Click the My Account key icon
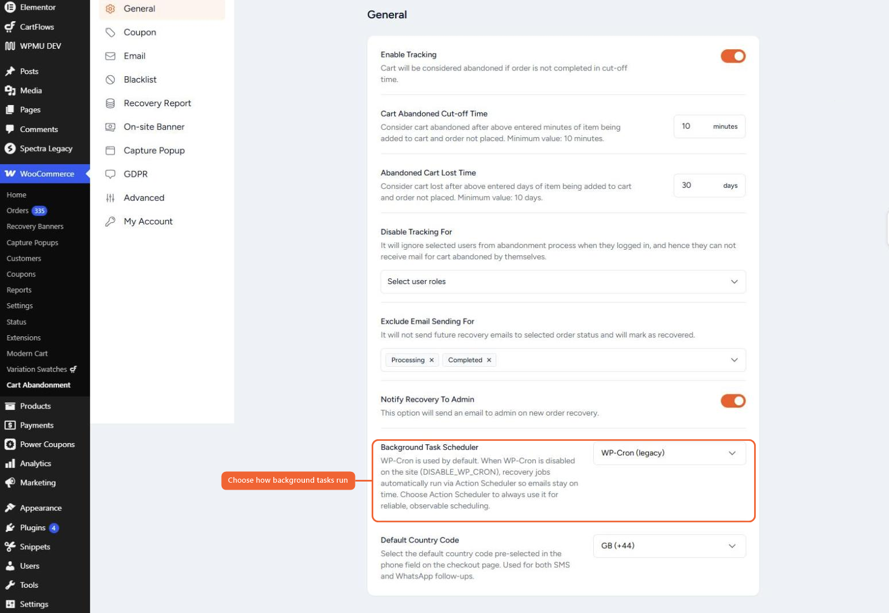Screen dimensions: 889x613 (x=110, y=221)
